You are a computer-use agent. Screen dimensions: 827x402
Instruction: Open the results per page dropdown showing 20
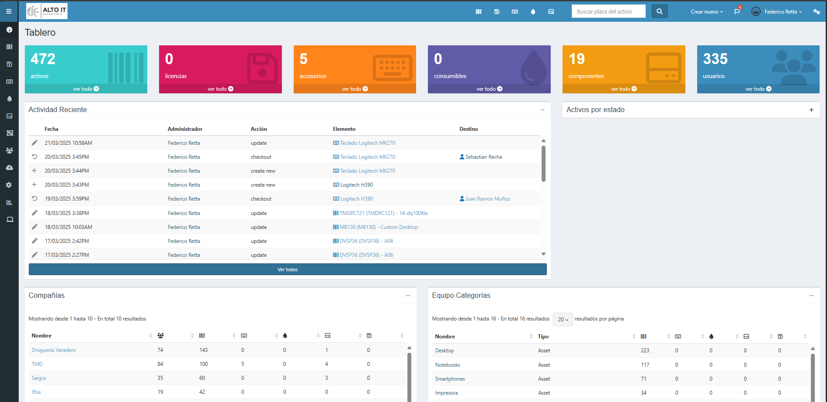pos(563,319)
